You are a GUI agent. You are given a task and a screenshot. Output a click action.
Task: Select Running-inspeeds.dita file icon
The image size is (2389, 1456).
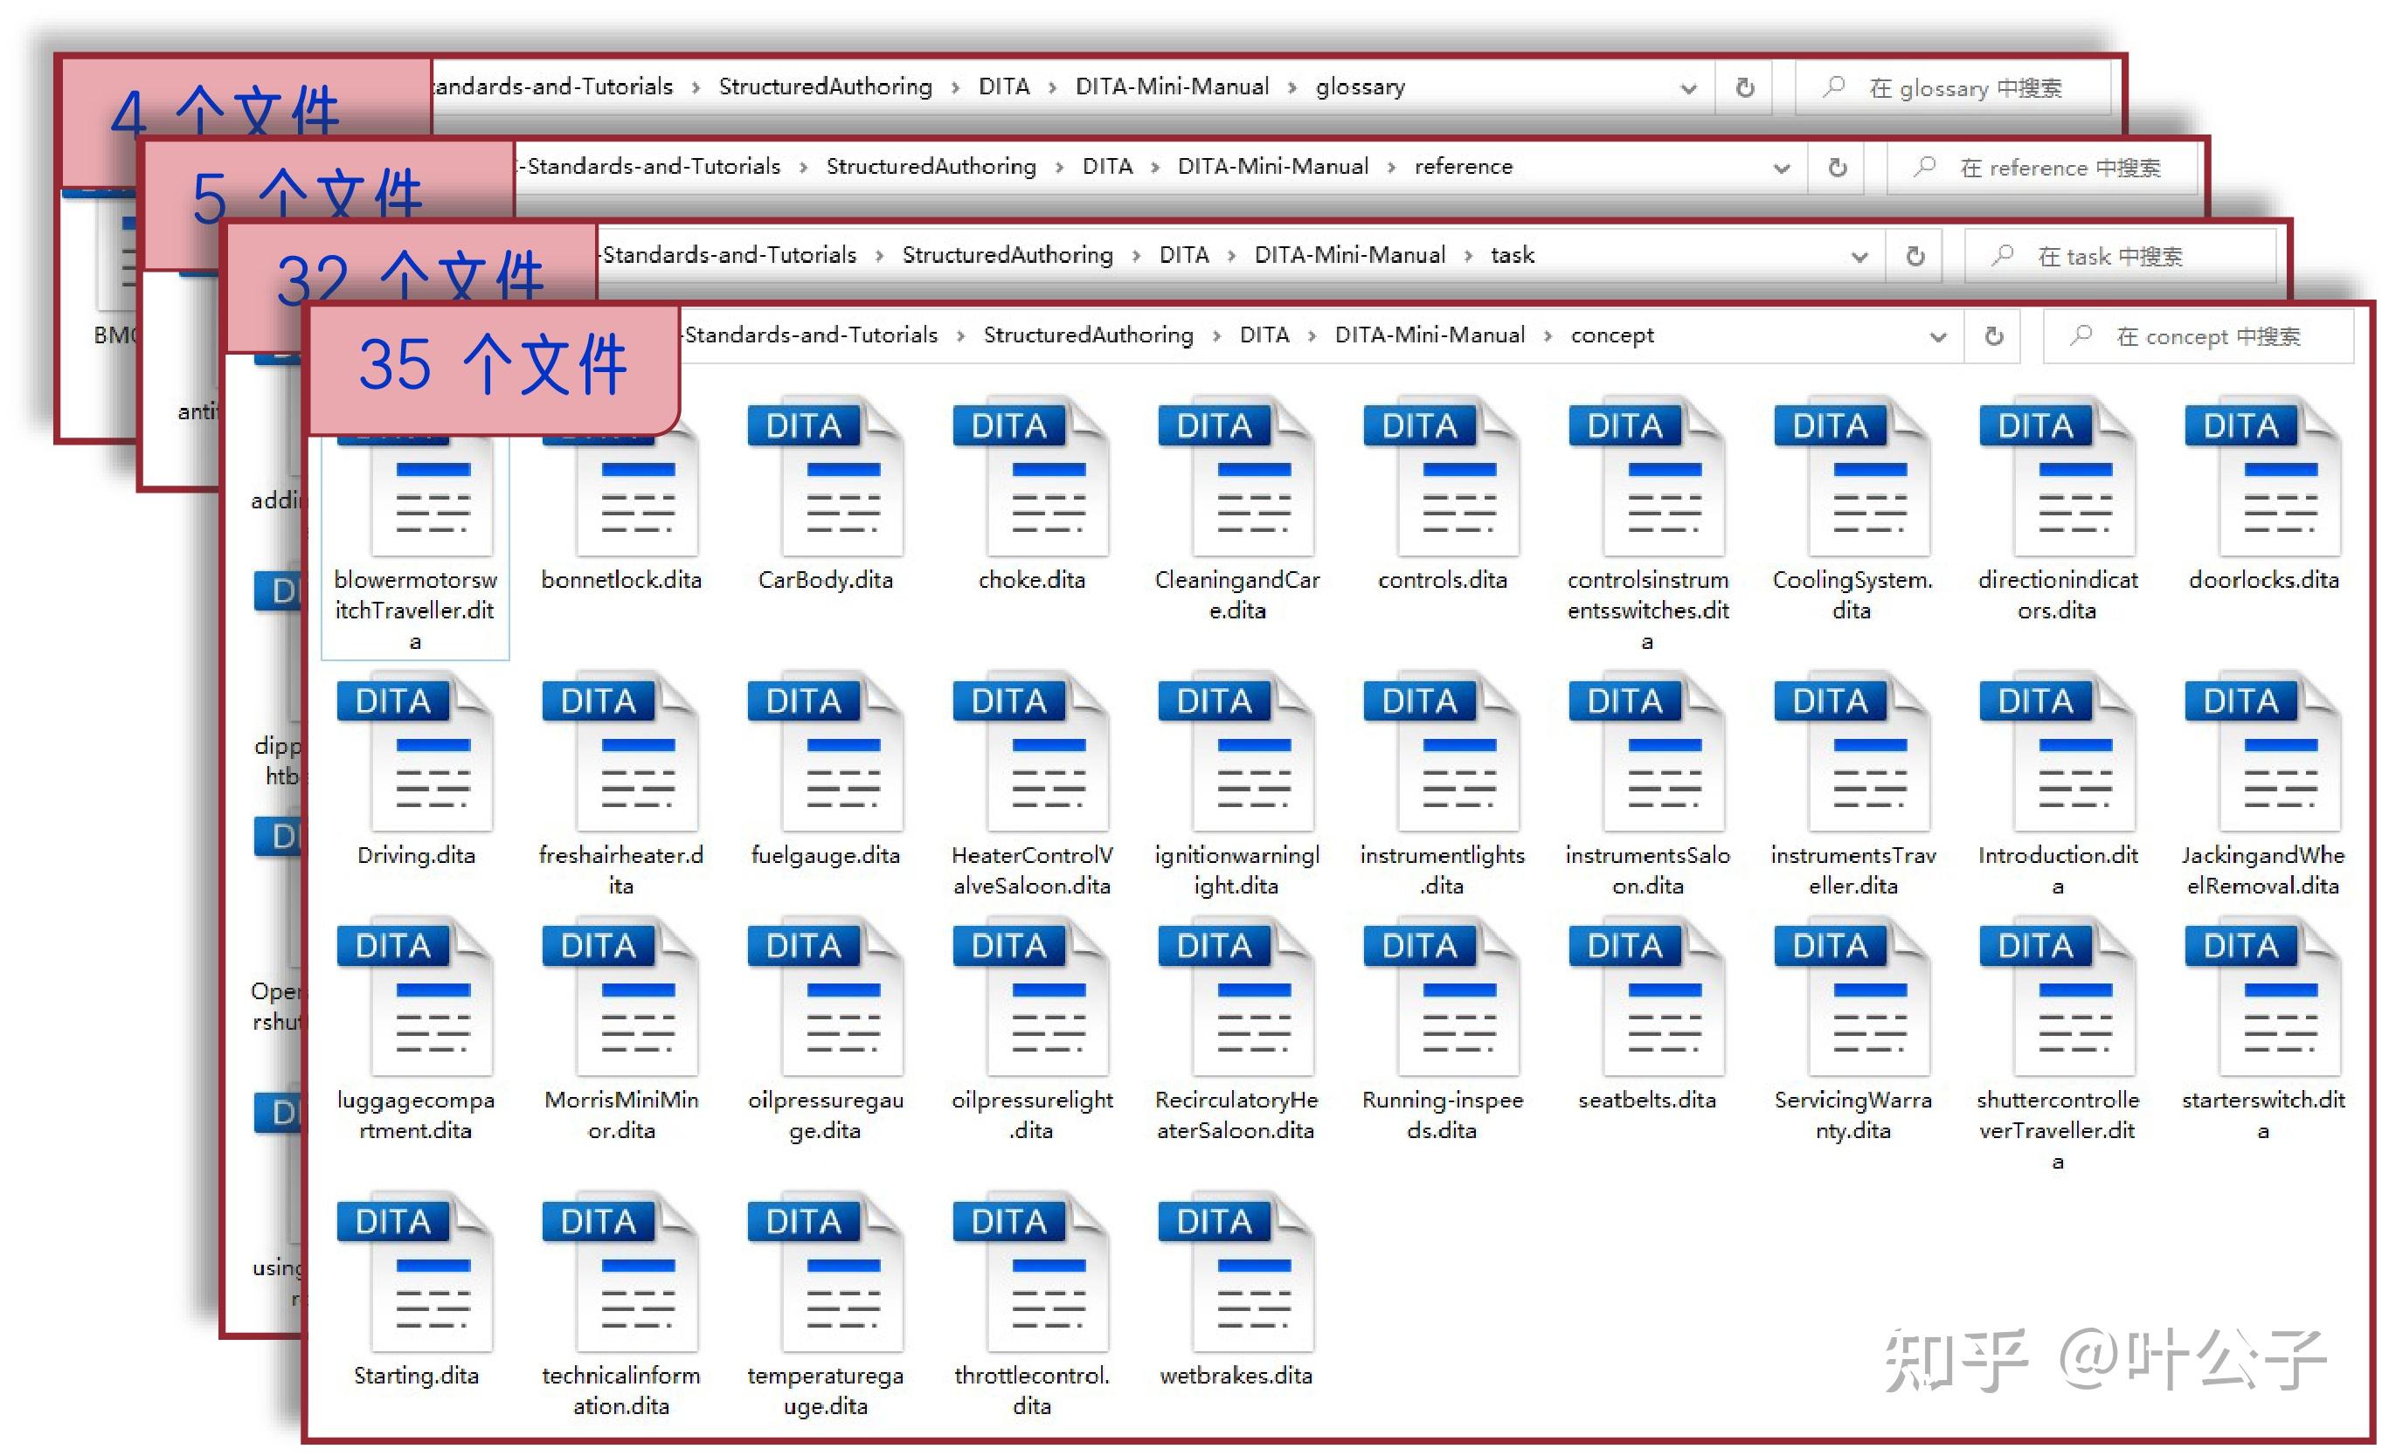click(1442, 997)
